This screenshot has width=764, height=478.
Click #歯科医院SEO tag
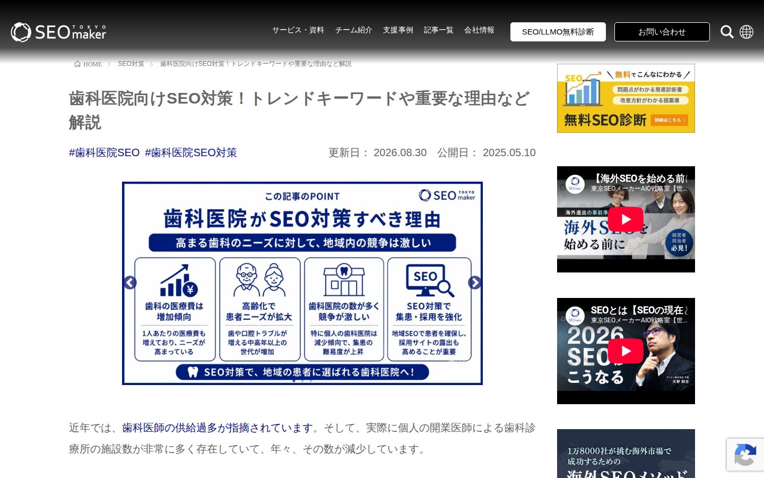click(x=104, y=152)
